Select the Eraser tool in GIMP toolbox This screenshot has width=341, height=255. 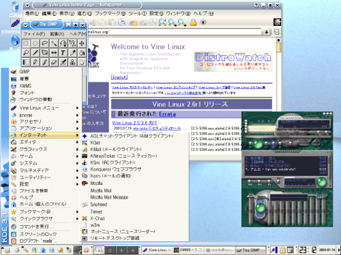pyautogui.click(x=54, y=62)
